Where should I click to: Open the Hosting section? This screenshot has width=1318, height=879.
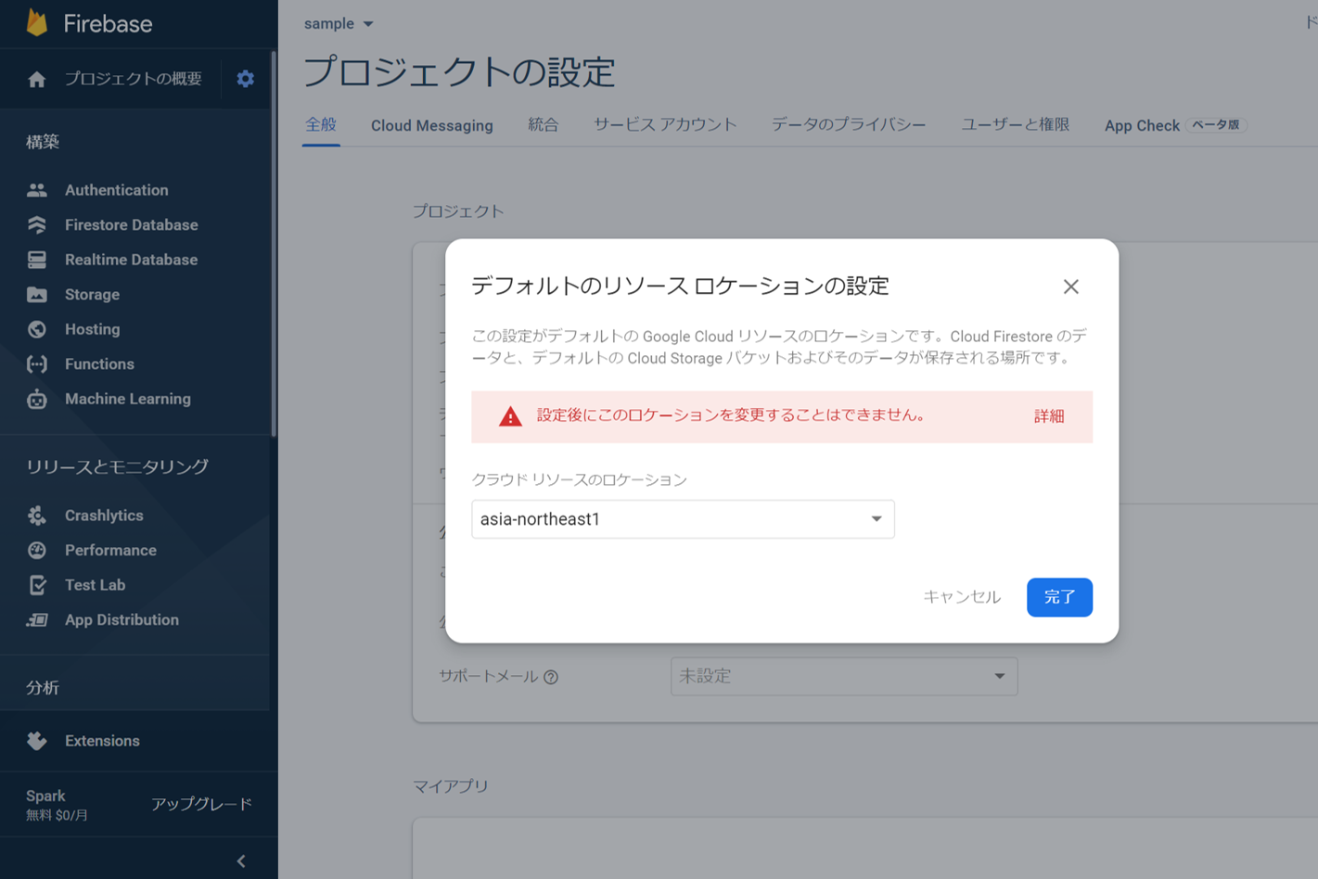[93, 329]
